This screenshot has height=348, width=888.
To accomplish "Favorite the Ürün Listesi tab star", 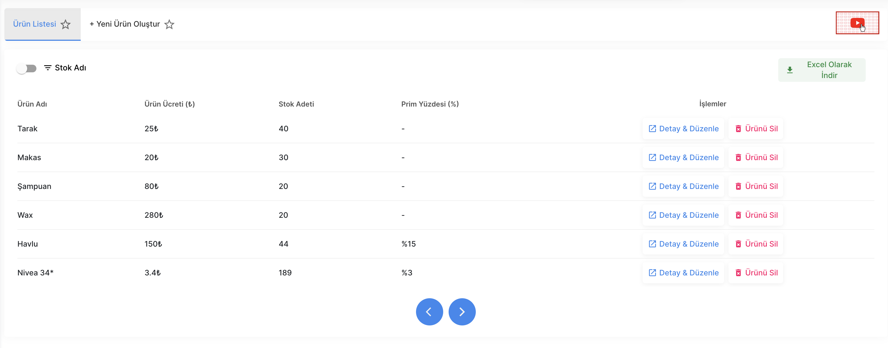I will coord(65,24).
